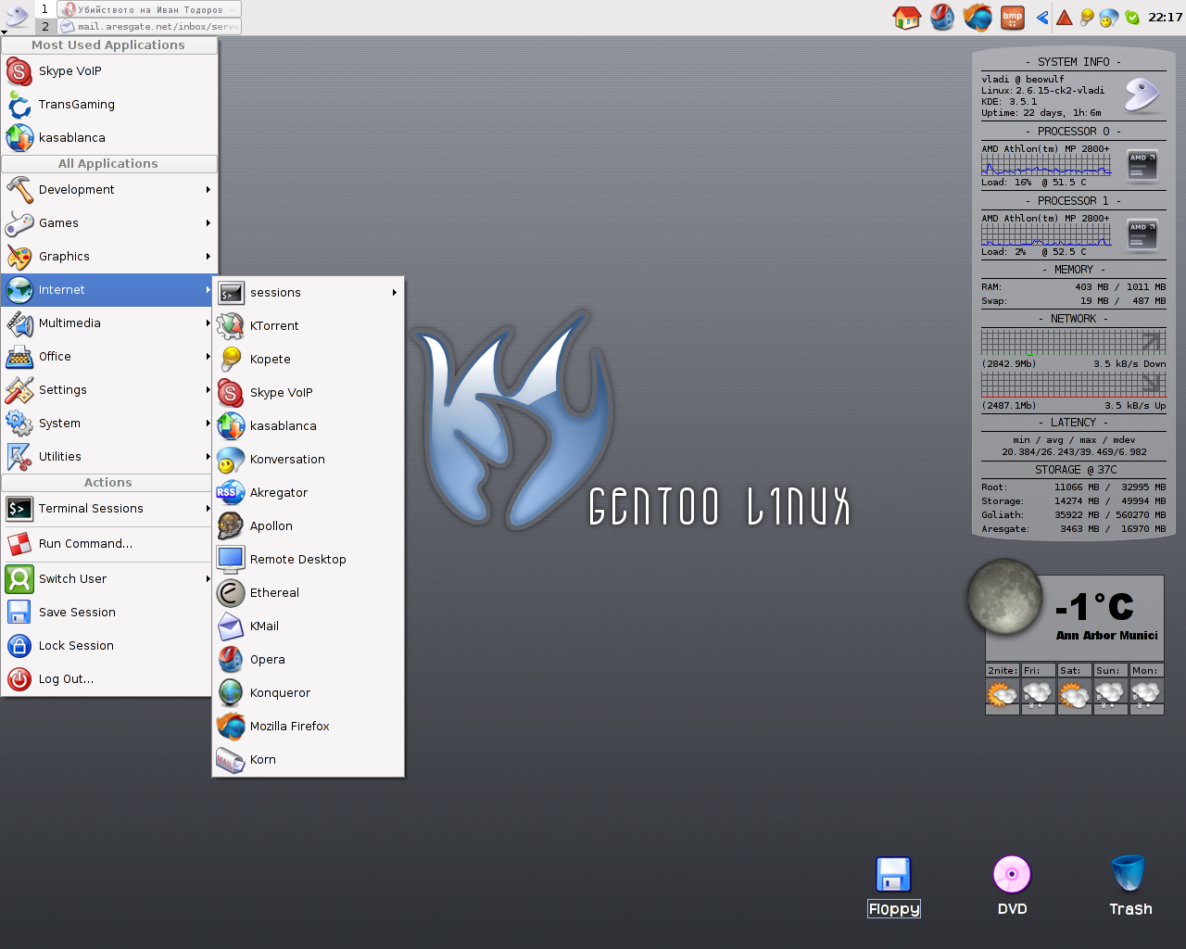Open Akregator RSS reader

pyautogui.click(x=309, y=493)
